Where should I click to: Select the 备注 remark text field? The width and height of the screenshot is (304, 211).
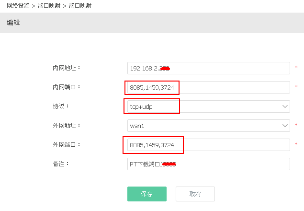209,164
